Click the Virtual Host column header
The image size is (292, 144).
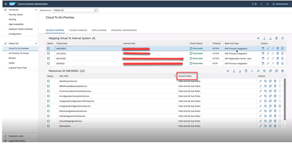click(x=61, y=43)
